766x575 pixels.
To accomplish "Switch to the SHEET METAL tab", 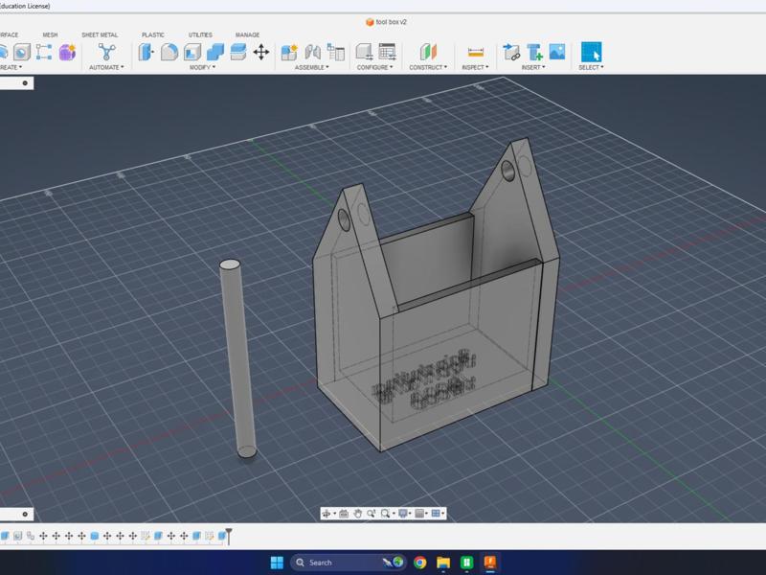I will click(x=100, y=34).
